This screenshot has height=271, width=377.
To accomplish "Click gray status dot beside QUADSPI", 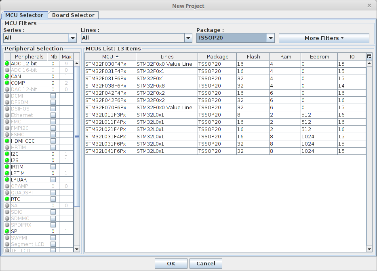I will tap(7, 193).
